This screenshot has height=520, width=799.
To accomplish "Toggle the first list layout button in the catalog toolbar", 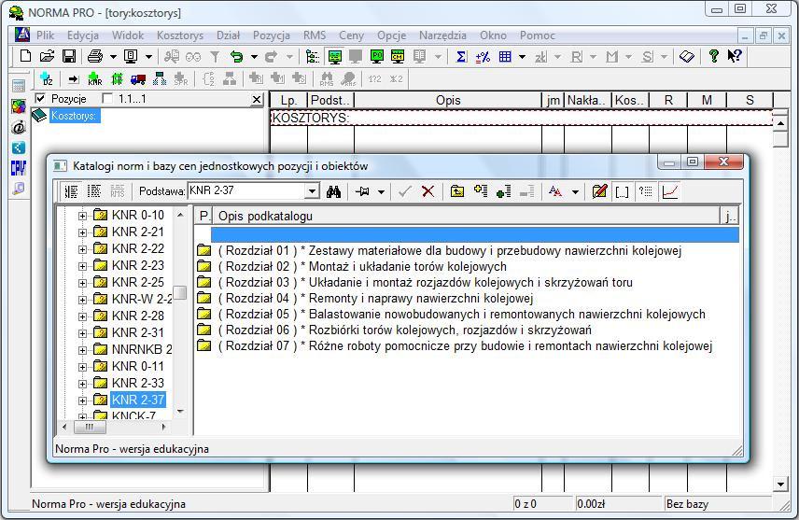I will [x=71, y=191].
